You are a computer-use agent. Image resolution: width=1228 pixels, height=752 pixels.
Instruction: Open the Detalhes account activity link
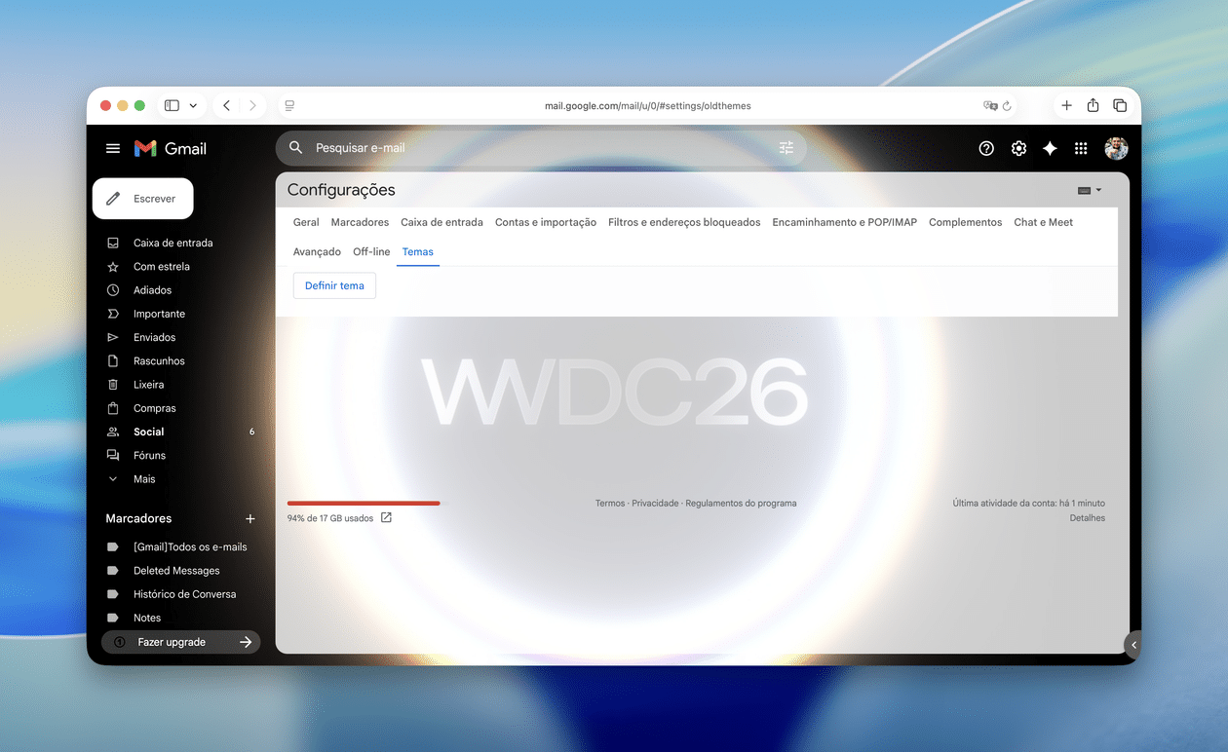click(1087, 518)
